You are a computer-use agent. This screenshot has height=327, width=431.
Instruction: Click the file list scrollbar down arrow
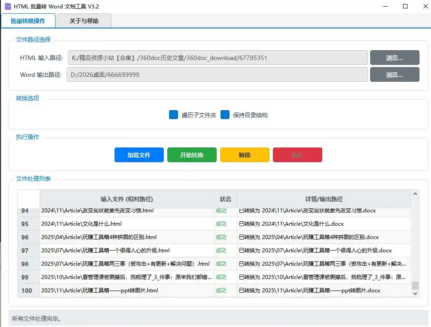tap(415, 293)
